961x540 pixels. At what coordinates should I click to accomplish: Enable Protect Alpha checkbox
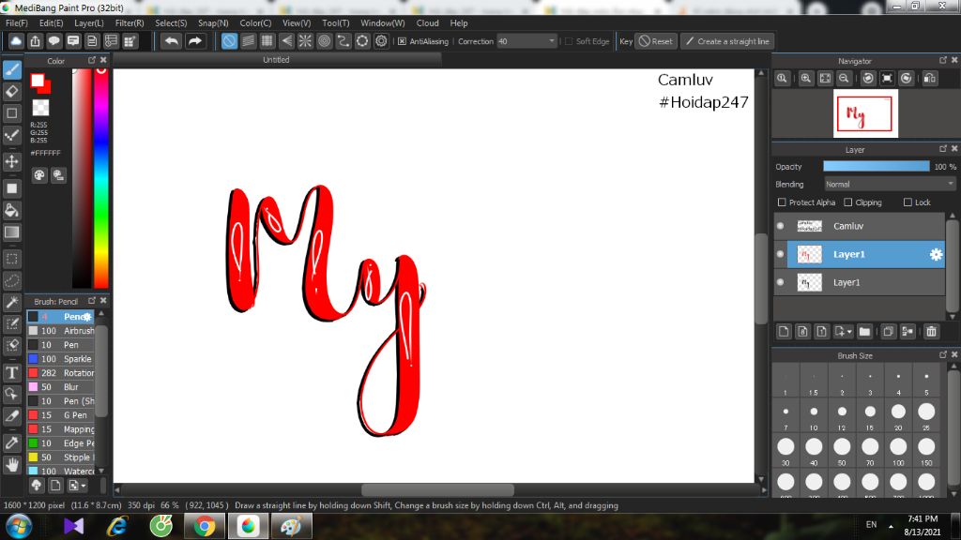782,202
